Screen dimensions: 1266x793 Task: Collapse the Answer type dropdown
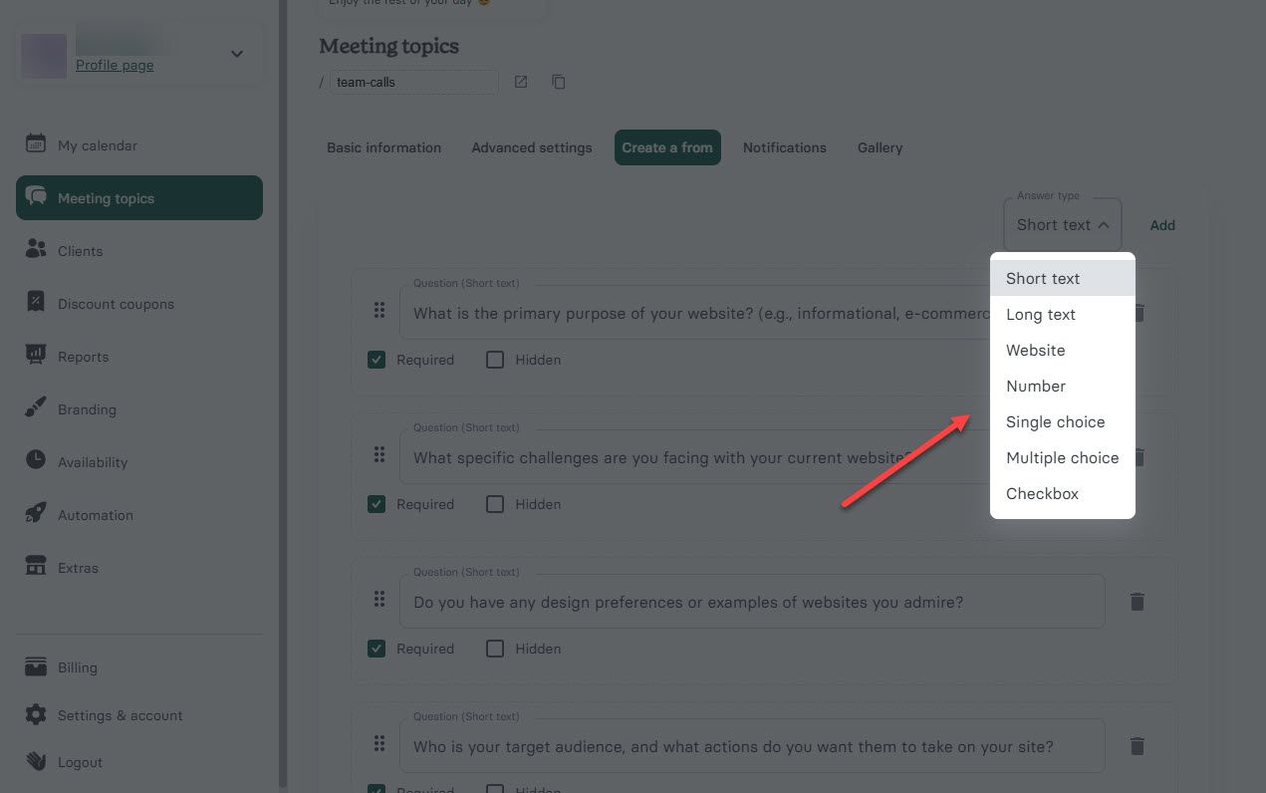(x=1062, y=224)
